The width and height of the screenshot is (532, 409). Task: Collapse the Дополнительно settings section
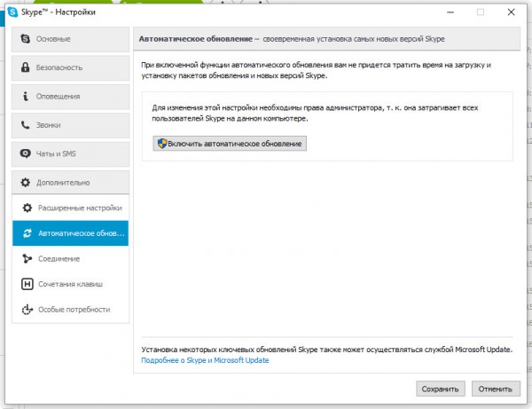(71, 182)
